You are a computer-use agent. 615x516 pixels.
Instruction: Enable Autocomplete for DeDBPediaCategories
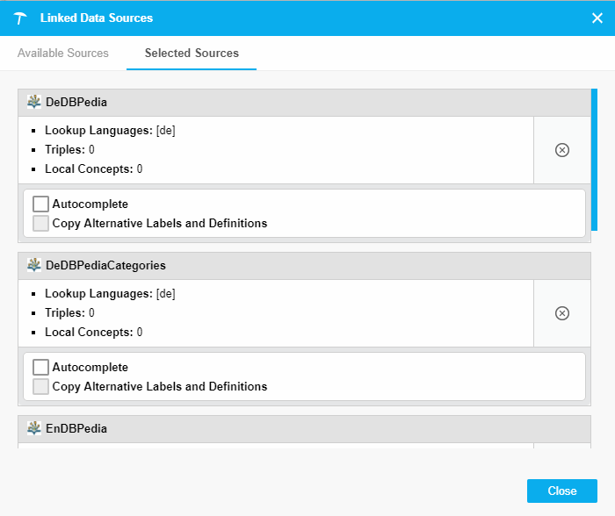(40, 368)
